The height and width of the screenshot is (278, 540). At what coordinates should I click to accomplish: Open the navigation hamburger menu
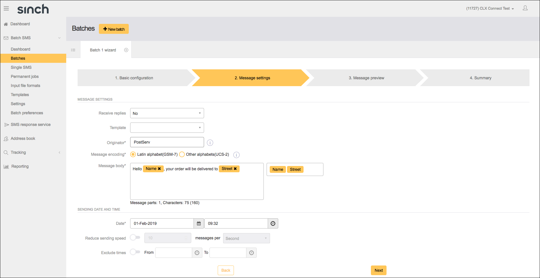pyautogui.click(x=6, y=8)
